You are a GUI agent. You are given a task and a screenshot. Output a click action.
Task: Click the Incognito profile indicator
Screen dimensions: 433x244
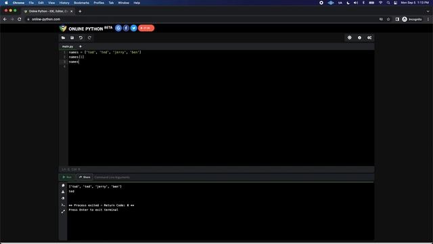tap(412, 19)
